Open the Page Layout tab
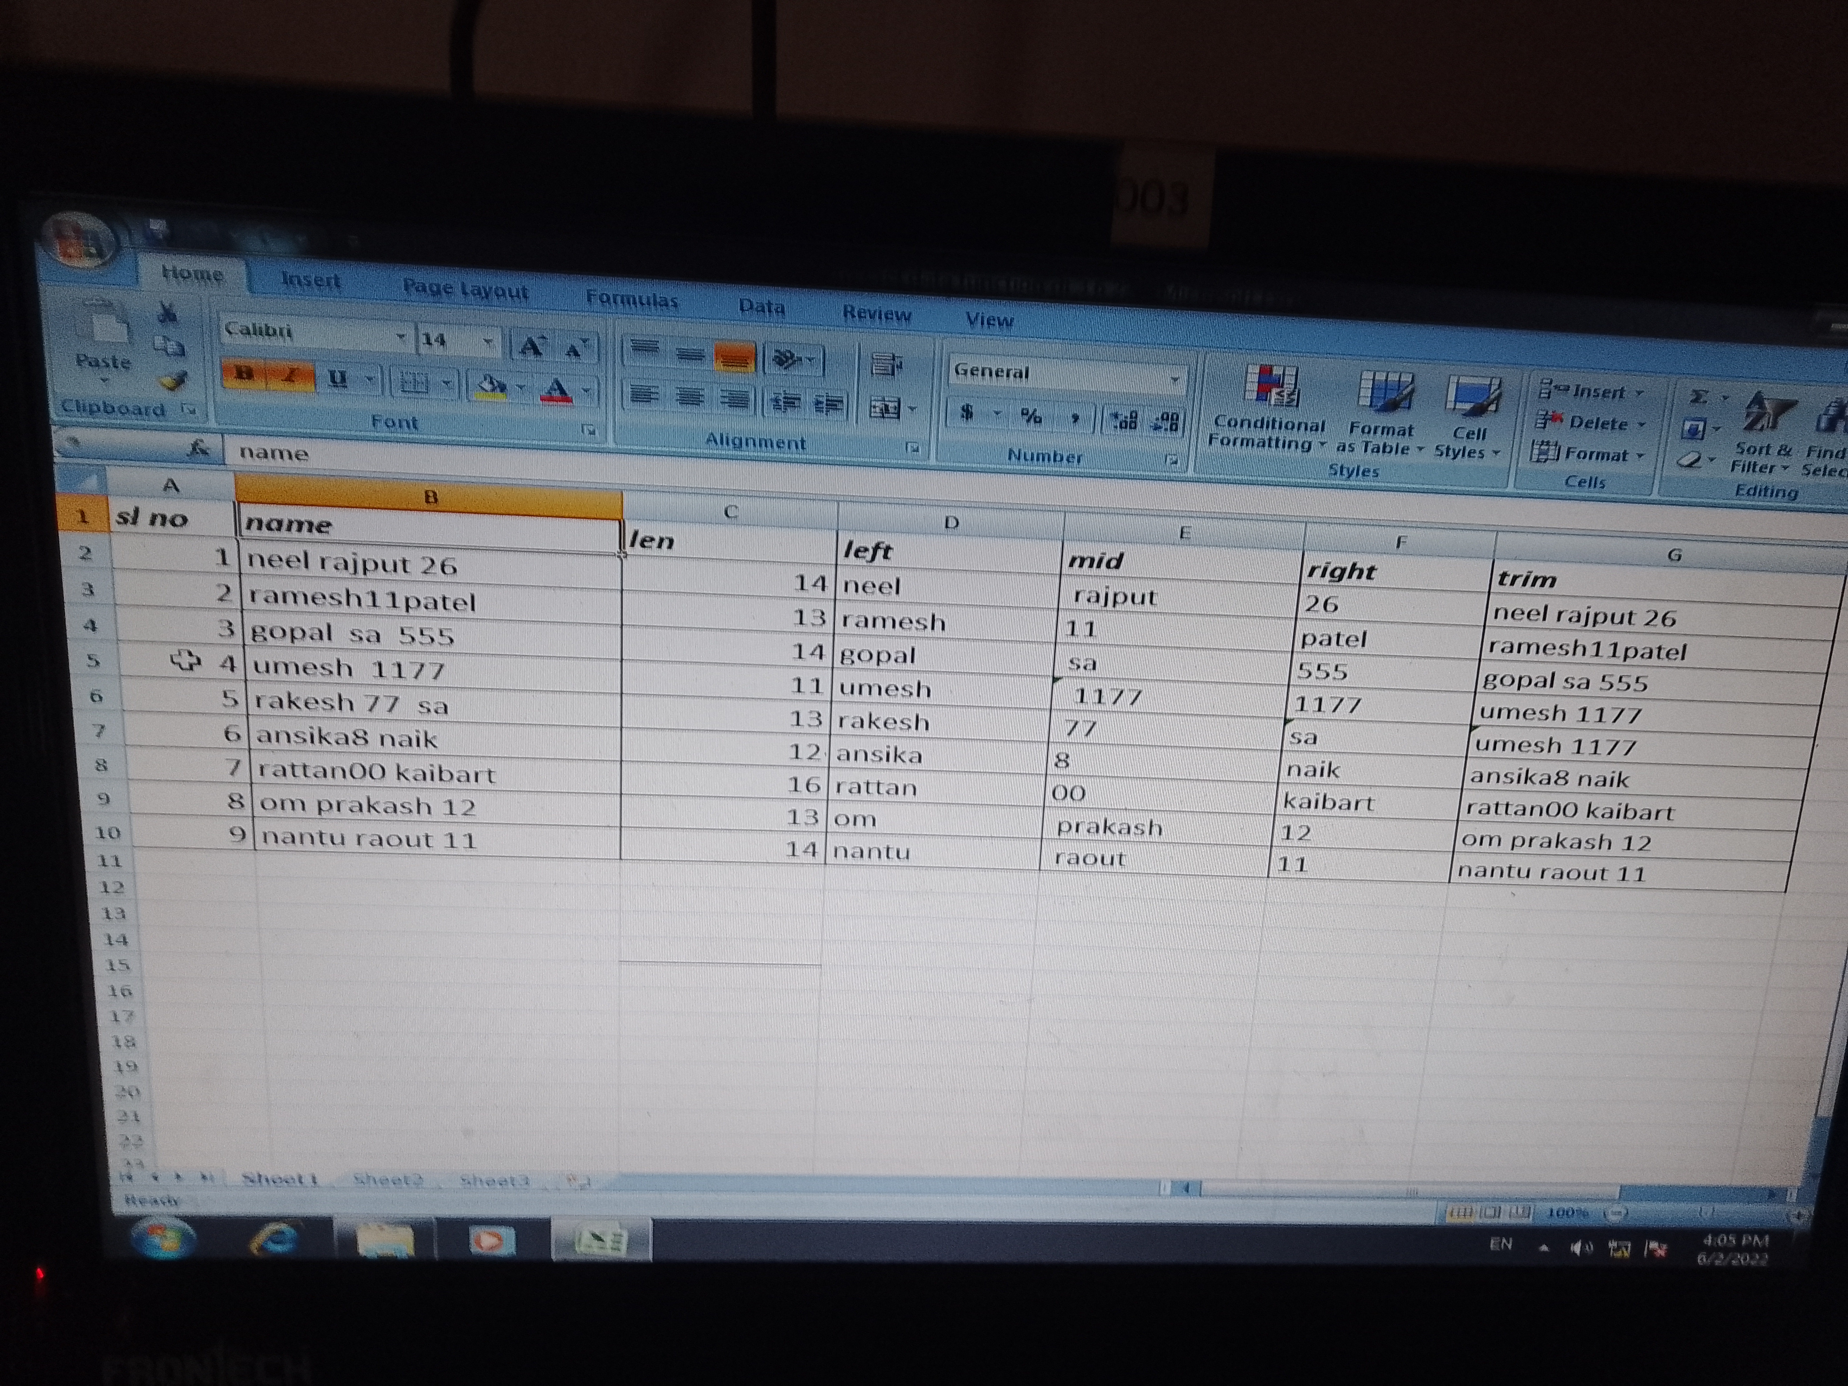This screenshot has width=1848, height=1386. 465,289
